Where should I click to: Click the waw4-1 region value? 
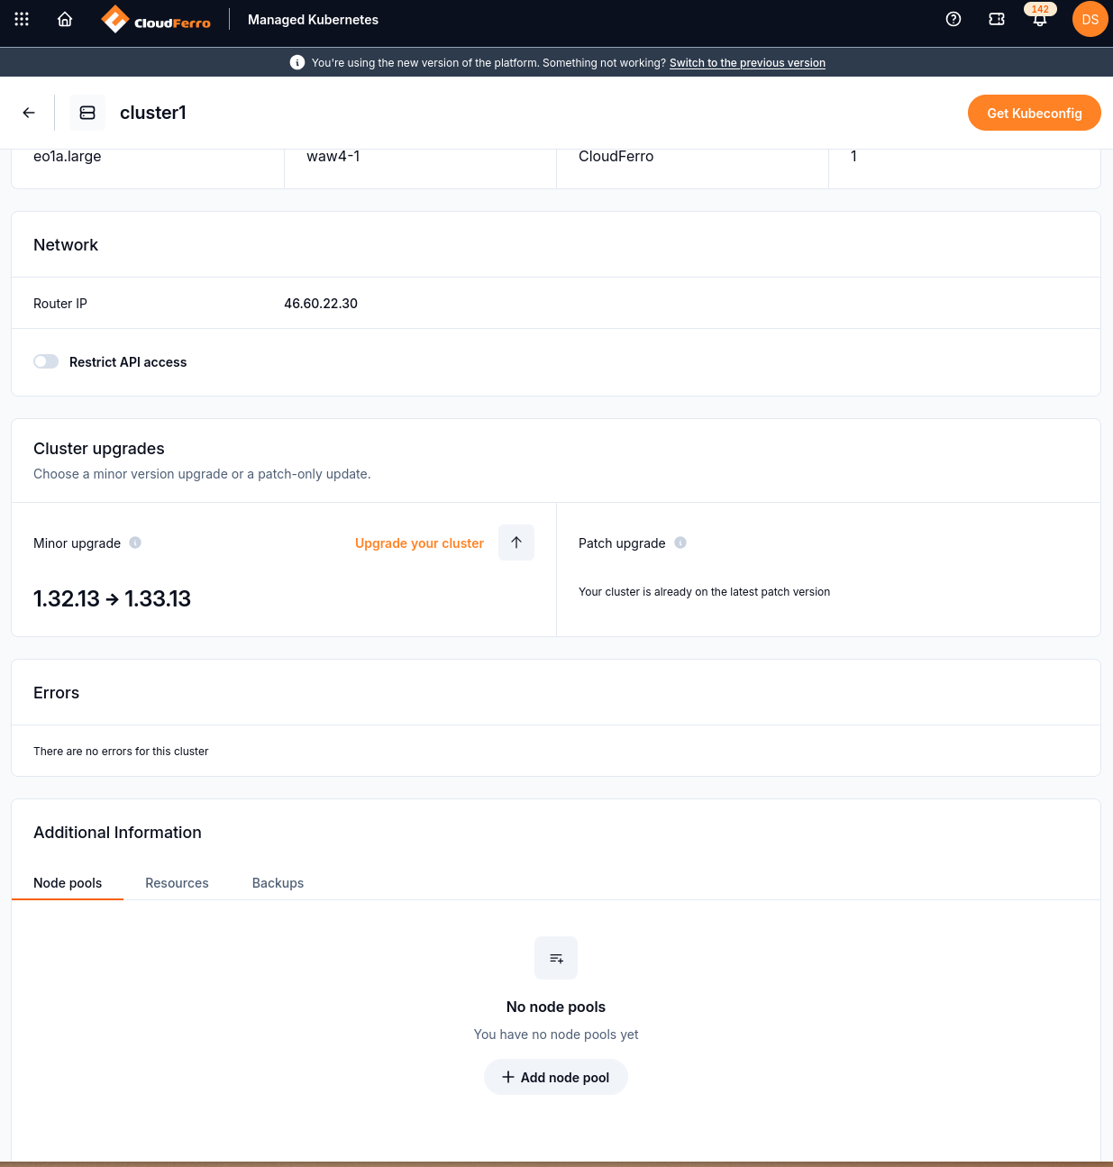click(333, 156)
